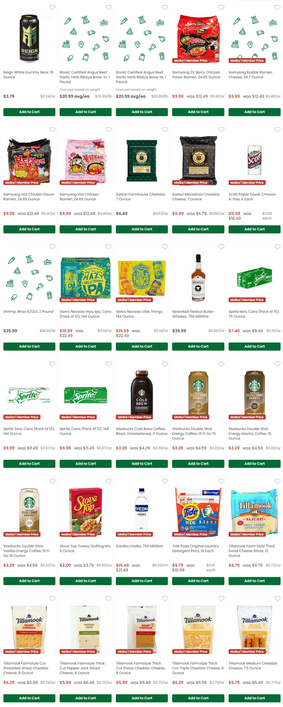Viewport: 283px width, 707px height.
Task: Tap heart on Sartori Farmhouse Cheddar
Action: click(x=165, y=129)
